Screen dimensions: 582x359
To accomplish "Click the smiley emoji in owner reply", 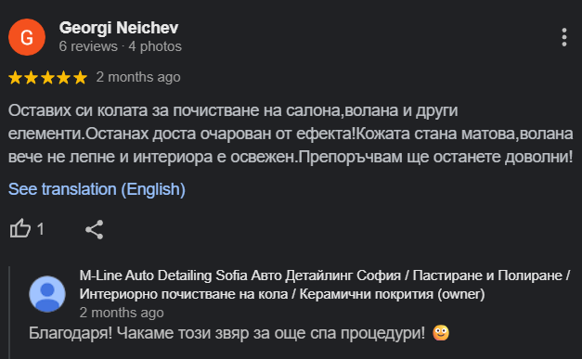I will (441, 333).
